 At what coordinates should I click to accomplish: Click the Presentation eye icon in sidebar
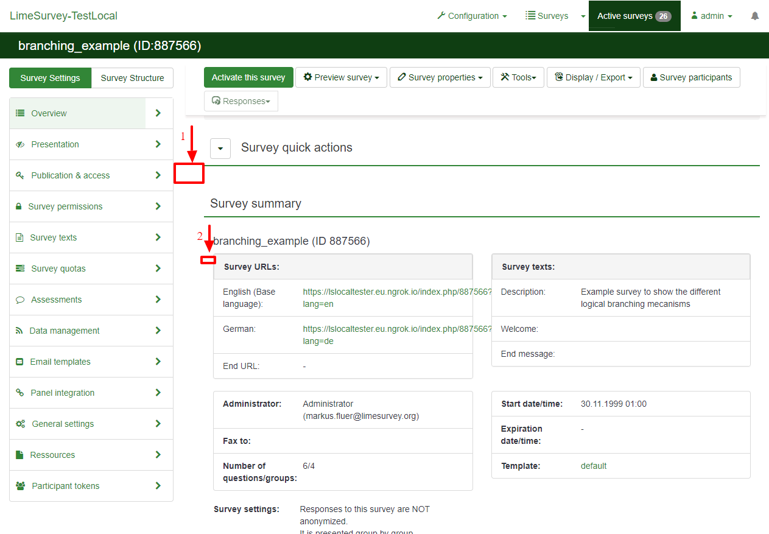pyautogui.click(x=20, y=144)
